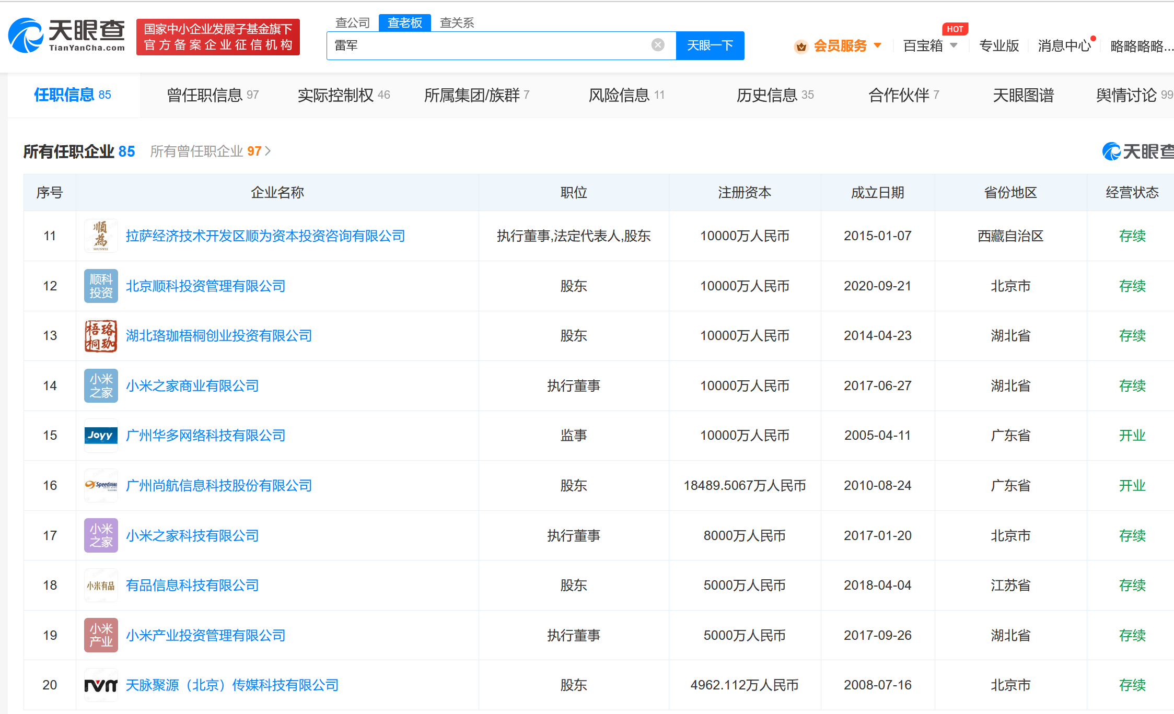Clear the search box with X icon
Image resolution: width=1174 pixels, height=714 pixels.
pos(658,45)
